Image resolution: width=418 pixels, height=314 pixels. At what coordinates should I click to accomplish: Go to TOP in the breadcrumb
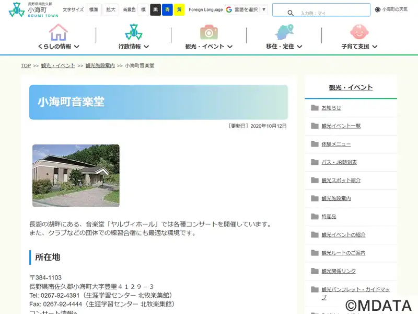click(x=26, y=66)
